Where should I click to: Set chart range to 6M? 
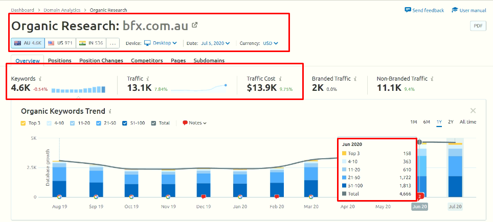tap(427, 122)
